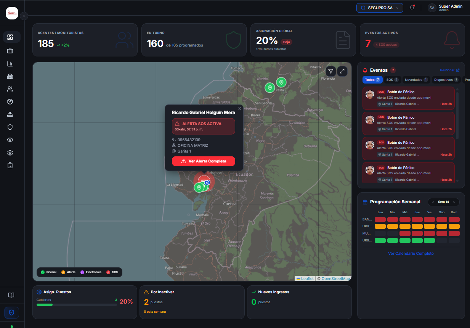Image resolution: width=470 pixels, height=328 pixels.
Task: Toggle the Alerta legend filter
Action: [69, 272]
